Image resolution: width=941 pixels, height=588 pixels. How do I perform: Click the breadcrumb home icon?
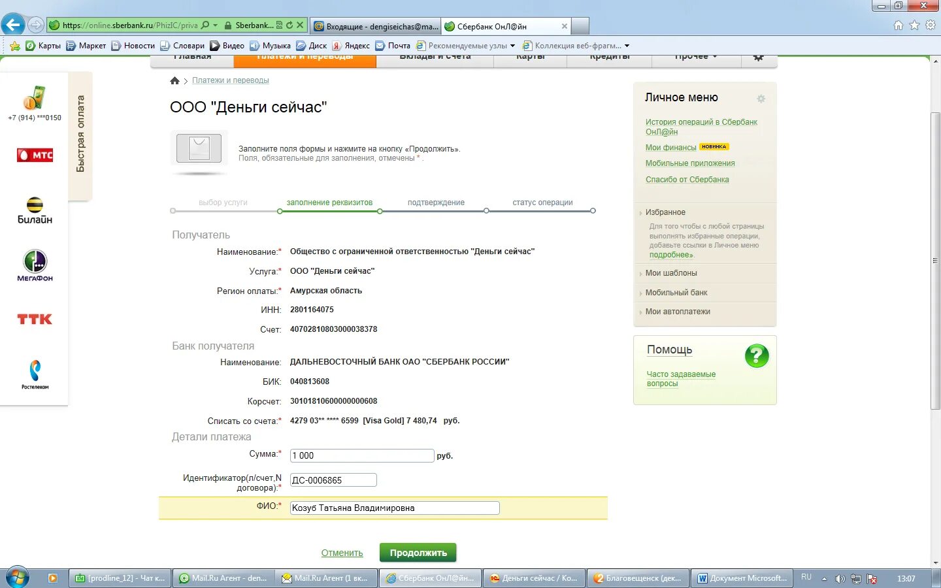174,80
